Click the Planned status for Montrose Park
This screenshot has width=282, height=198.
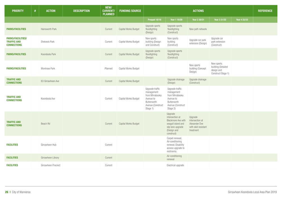tap(108, 69)
